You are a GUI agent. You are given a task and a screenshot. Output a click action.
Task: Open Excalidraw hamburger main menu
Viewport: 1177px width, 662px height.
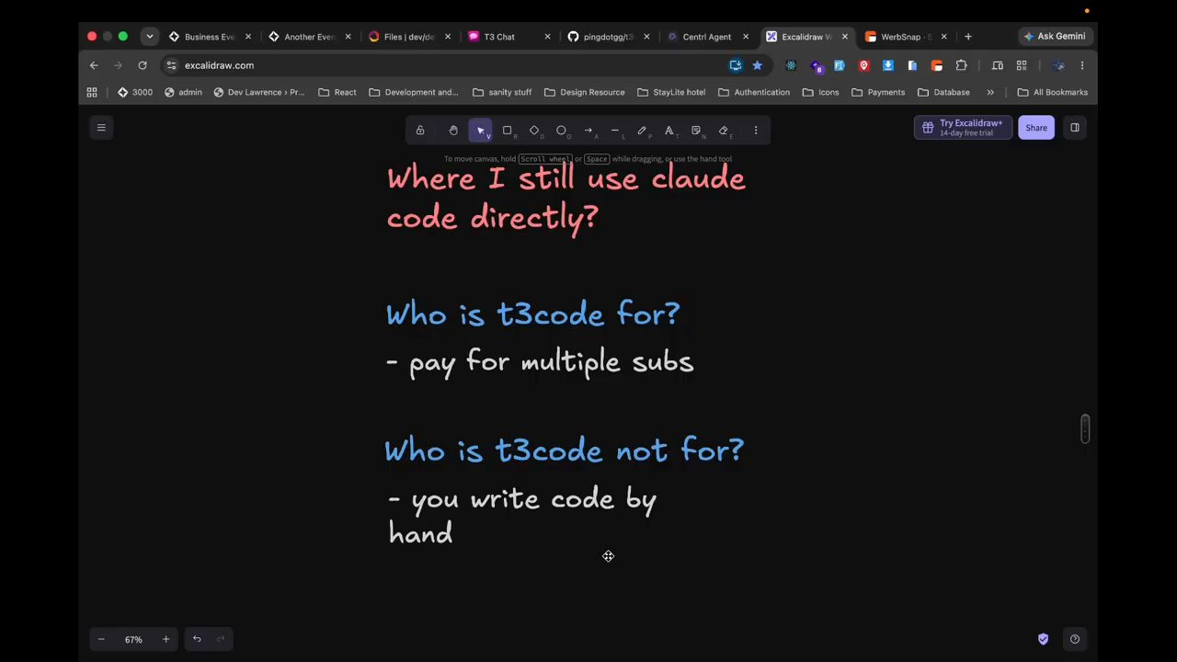pyautogui.click(x=101, y=128)
